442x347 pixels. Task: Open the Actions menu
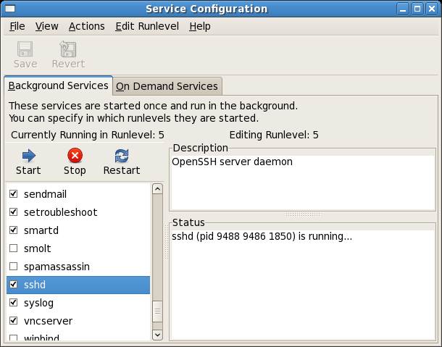tap(86, 26)
